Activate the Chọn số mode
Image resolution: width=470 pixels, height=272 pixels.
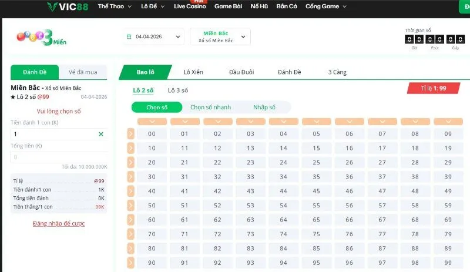point(157,108)
